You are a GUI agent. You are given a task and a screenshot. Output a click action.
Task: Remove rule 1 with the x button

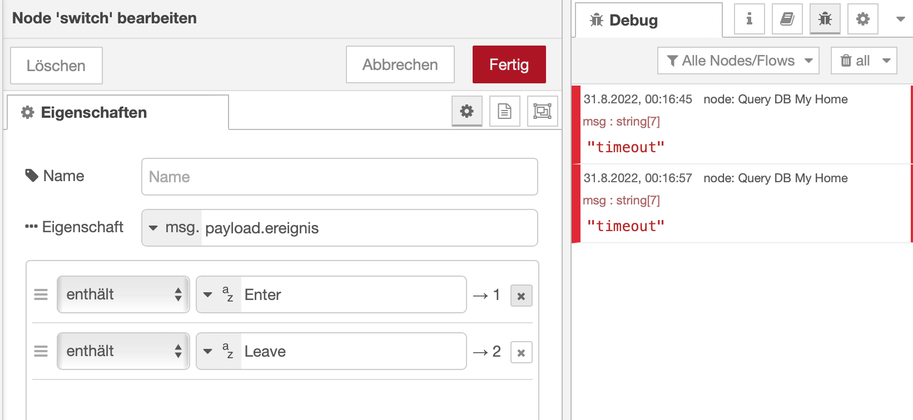522,296
